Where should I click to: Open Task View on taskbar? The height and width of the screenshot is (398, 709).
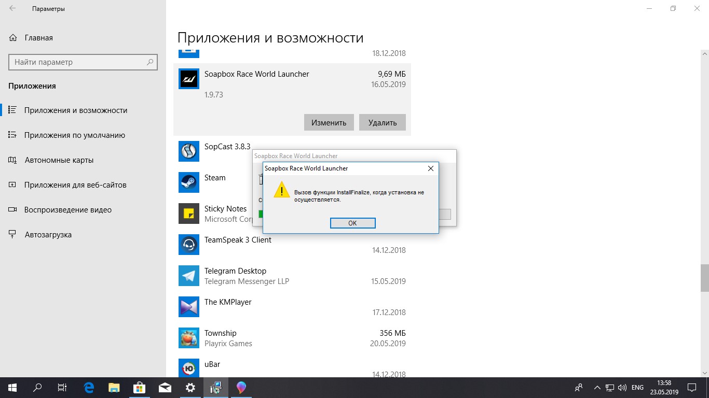[x=62, y=387]
